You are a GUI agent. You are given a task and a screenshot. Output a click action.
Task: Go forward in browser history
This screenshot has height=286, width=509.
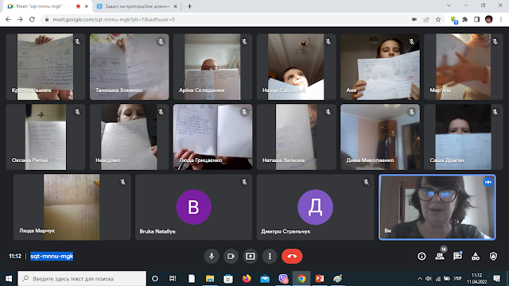(20, 19)
